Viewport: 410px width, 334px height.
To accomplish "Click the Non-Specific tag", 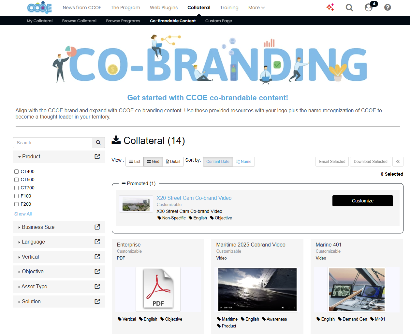I will 171,218.
